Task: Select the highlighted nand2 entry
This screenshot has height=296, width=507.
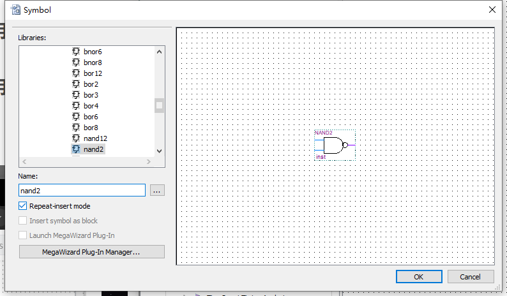Action: [x=93, y=149]
